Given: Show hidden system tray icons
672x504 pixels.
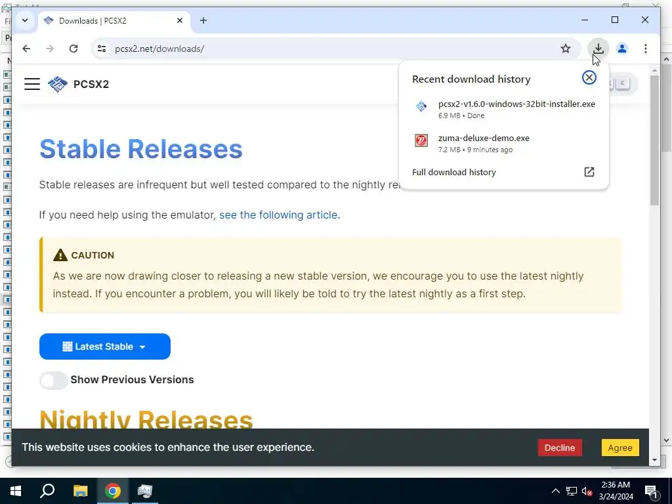Looking at the screenshot, I should [x=555, y=491].
